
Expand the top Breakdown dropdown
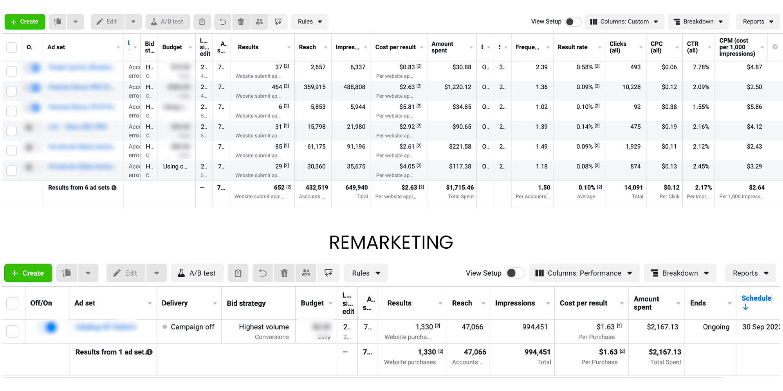698,22
